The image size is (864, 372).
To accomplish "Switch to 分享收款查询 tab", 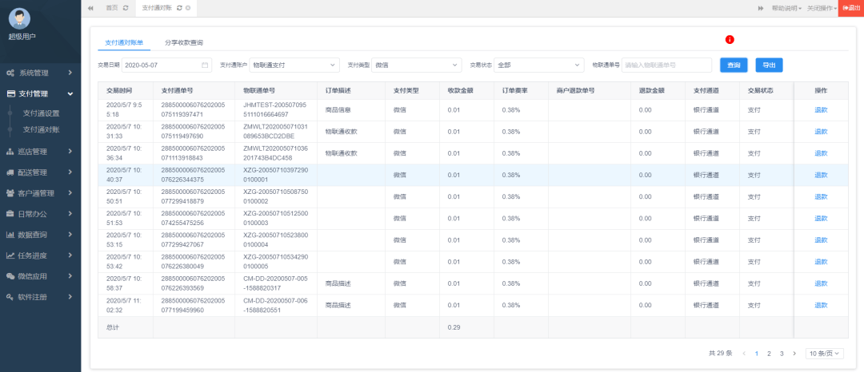I will click(x=183, y=42).
